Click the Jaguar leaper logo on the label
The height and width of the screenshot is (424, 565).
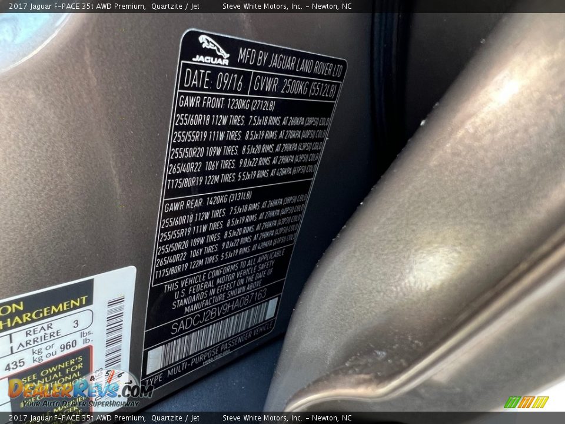pyautogui.click(x=212, y=49)
